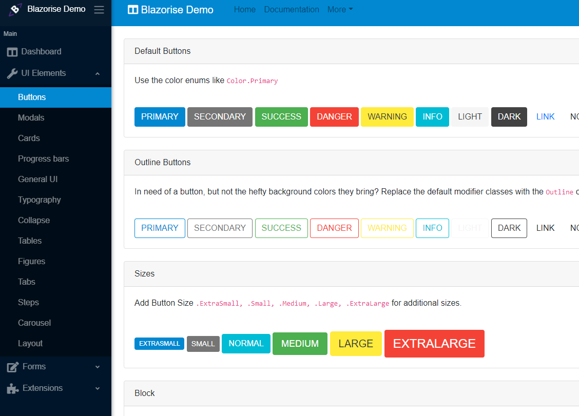Click the EXTRALARGE button in Sizes
This screenshot has height=416, width=579.
tap(434, 344)
